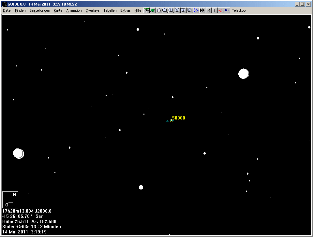Image resolution: width=313 pixels, height=237 pixels.
Task: Click the green planet toolbar icon
Action: [153, 10]
